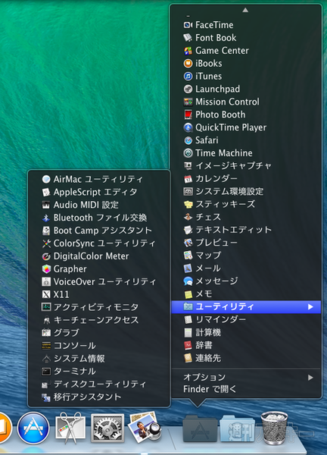Open VoiceOver ユーティリティ

(x=98, y=281)
